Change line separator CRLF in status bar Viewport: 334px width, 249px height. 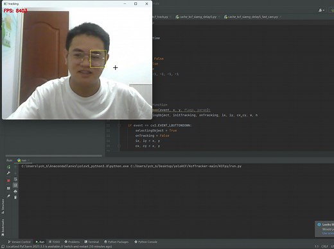pos(324,246)
